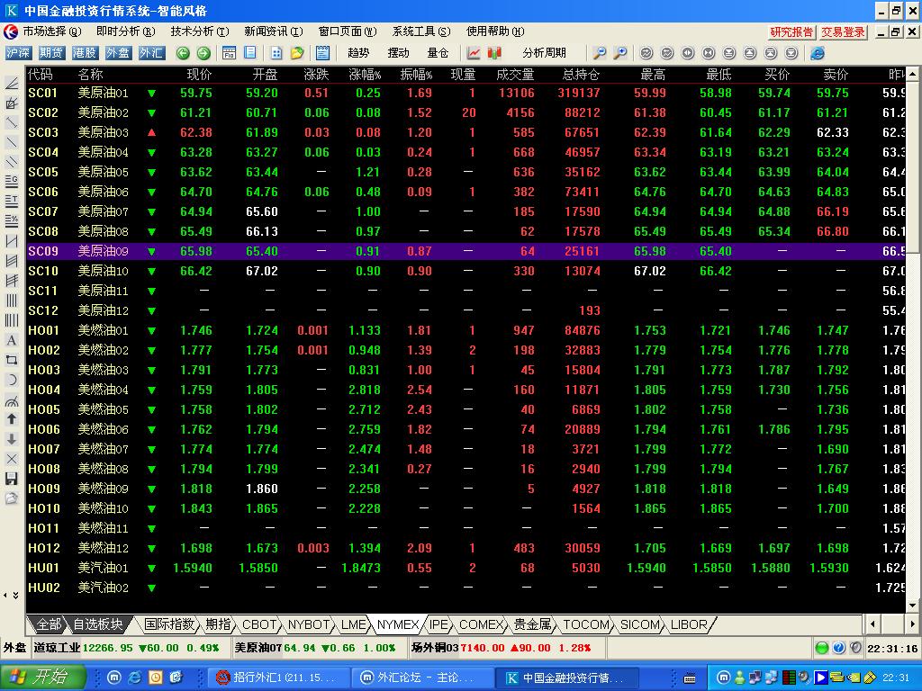Go back with the green left arrow
This screenshot has height=691, width=922.
point(183,53)
